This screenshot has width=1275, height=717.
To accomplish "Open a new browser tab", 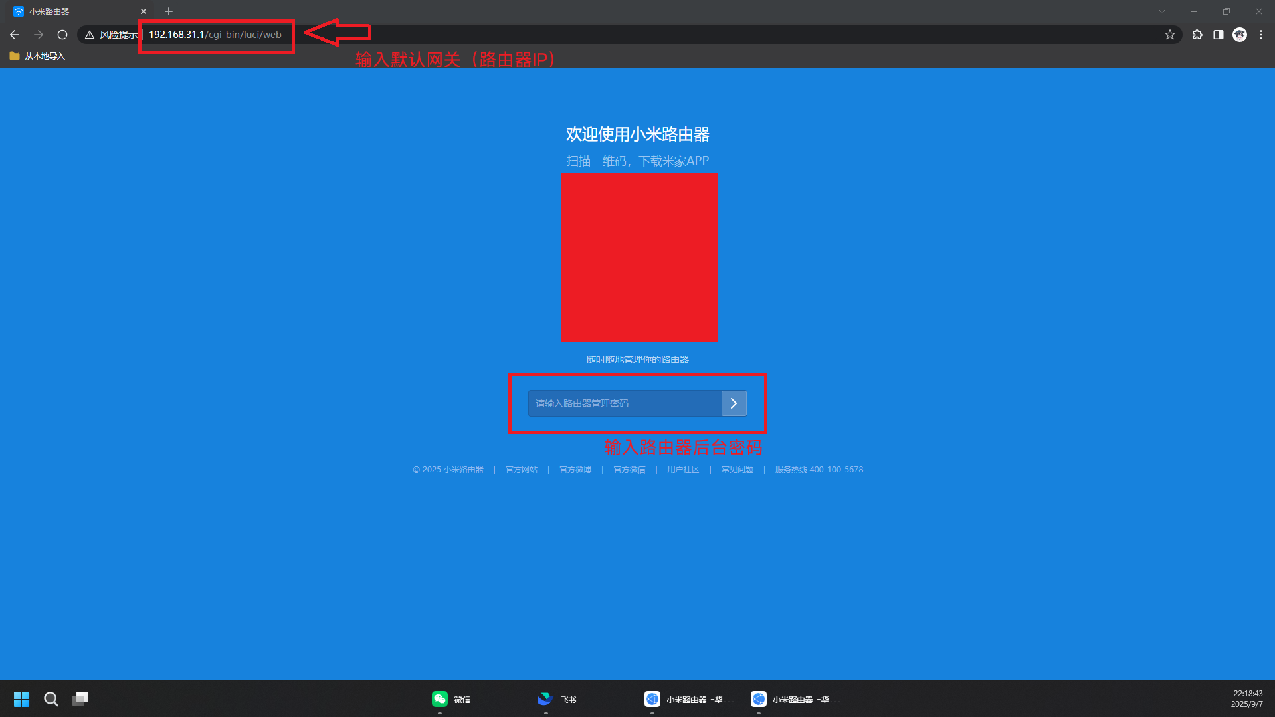I will (169, 11).
